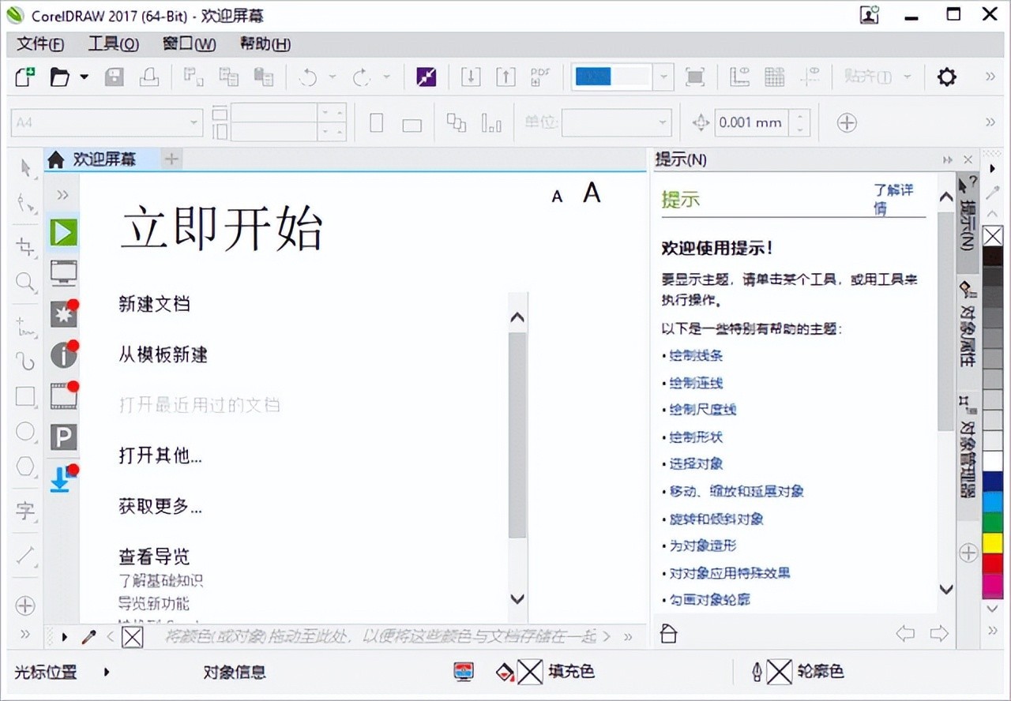Click the nudge offset field showing 0.001 mm
This screenshot has width=1011, height=701.
click(x=750, y=122)
